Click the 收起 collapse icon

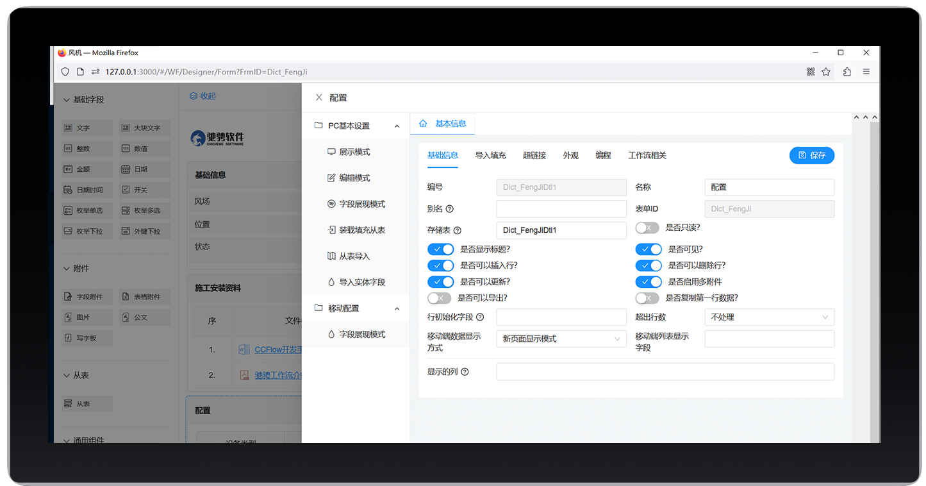194,96
